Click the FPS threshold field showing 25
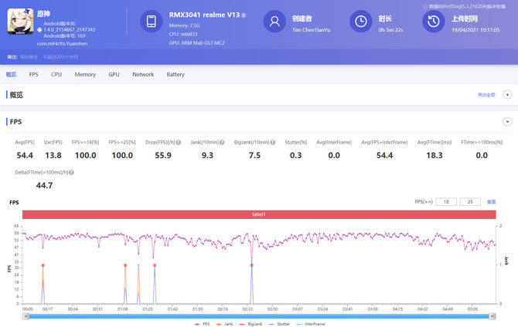518x327 pixels. (x=470, y=202)
